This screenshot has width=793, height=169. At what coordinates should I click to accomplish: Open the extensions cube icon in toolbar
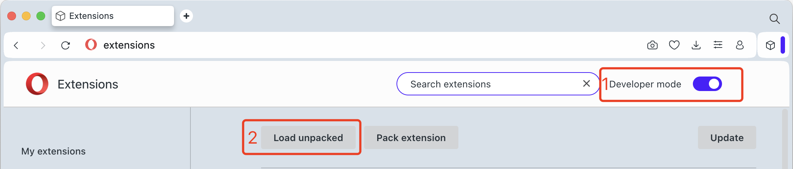click(x=770, y=45)
